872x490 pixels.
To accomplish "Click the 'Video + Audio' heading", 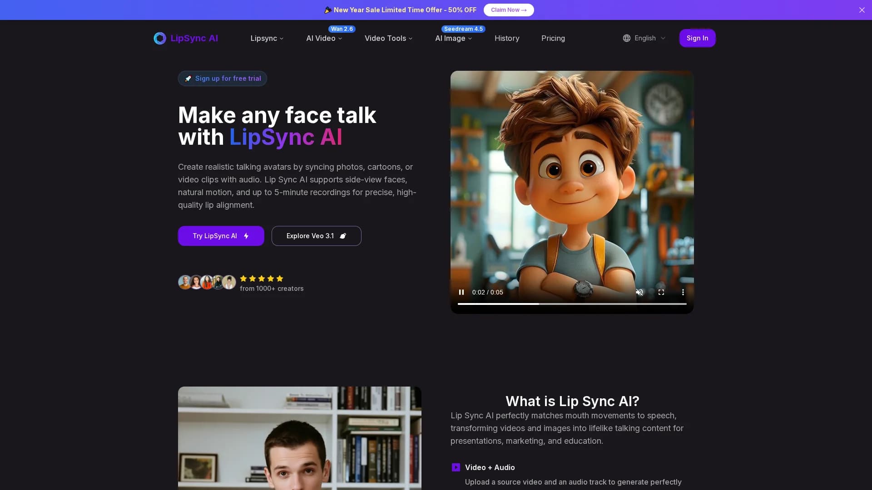I will (490, 467).
